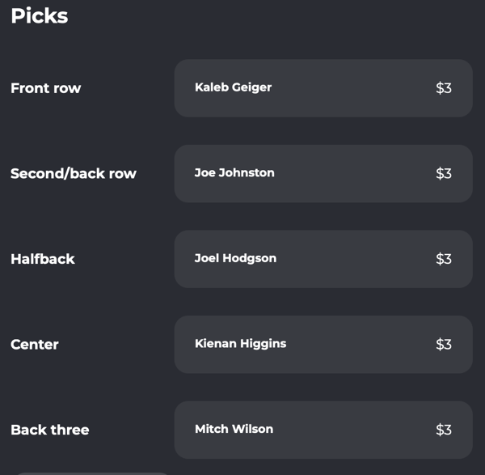Click the Halfback position label

[43, 259]
